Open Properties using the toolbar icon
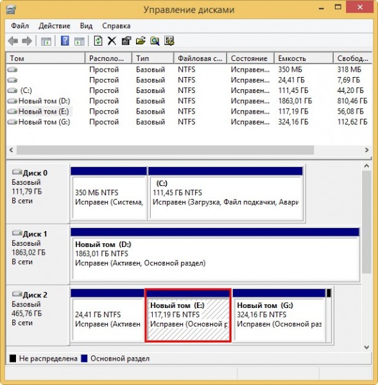The height and width of the screenshot is (385, 378). [x=126, y=41]
